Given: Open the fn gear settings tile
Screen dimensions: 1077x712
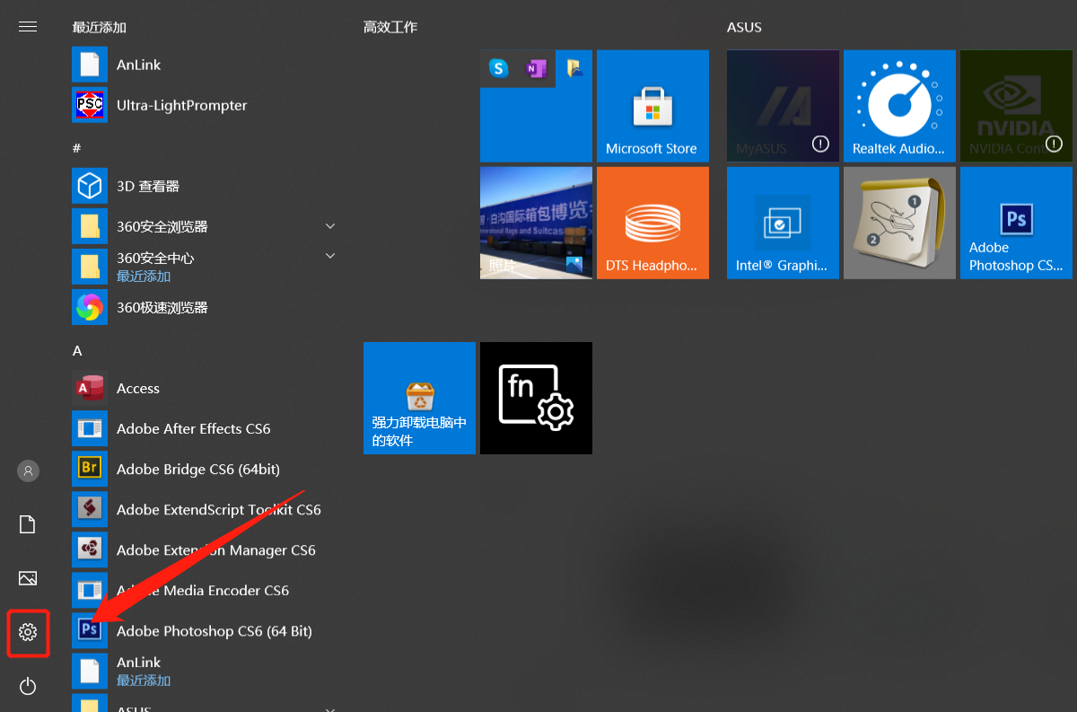Looking at the screenshot, I should pyautogui.click(x=536, y=398).
